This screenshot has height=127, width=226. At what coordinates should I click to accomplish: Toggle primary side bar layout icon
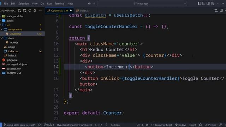(199, 3)
